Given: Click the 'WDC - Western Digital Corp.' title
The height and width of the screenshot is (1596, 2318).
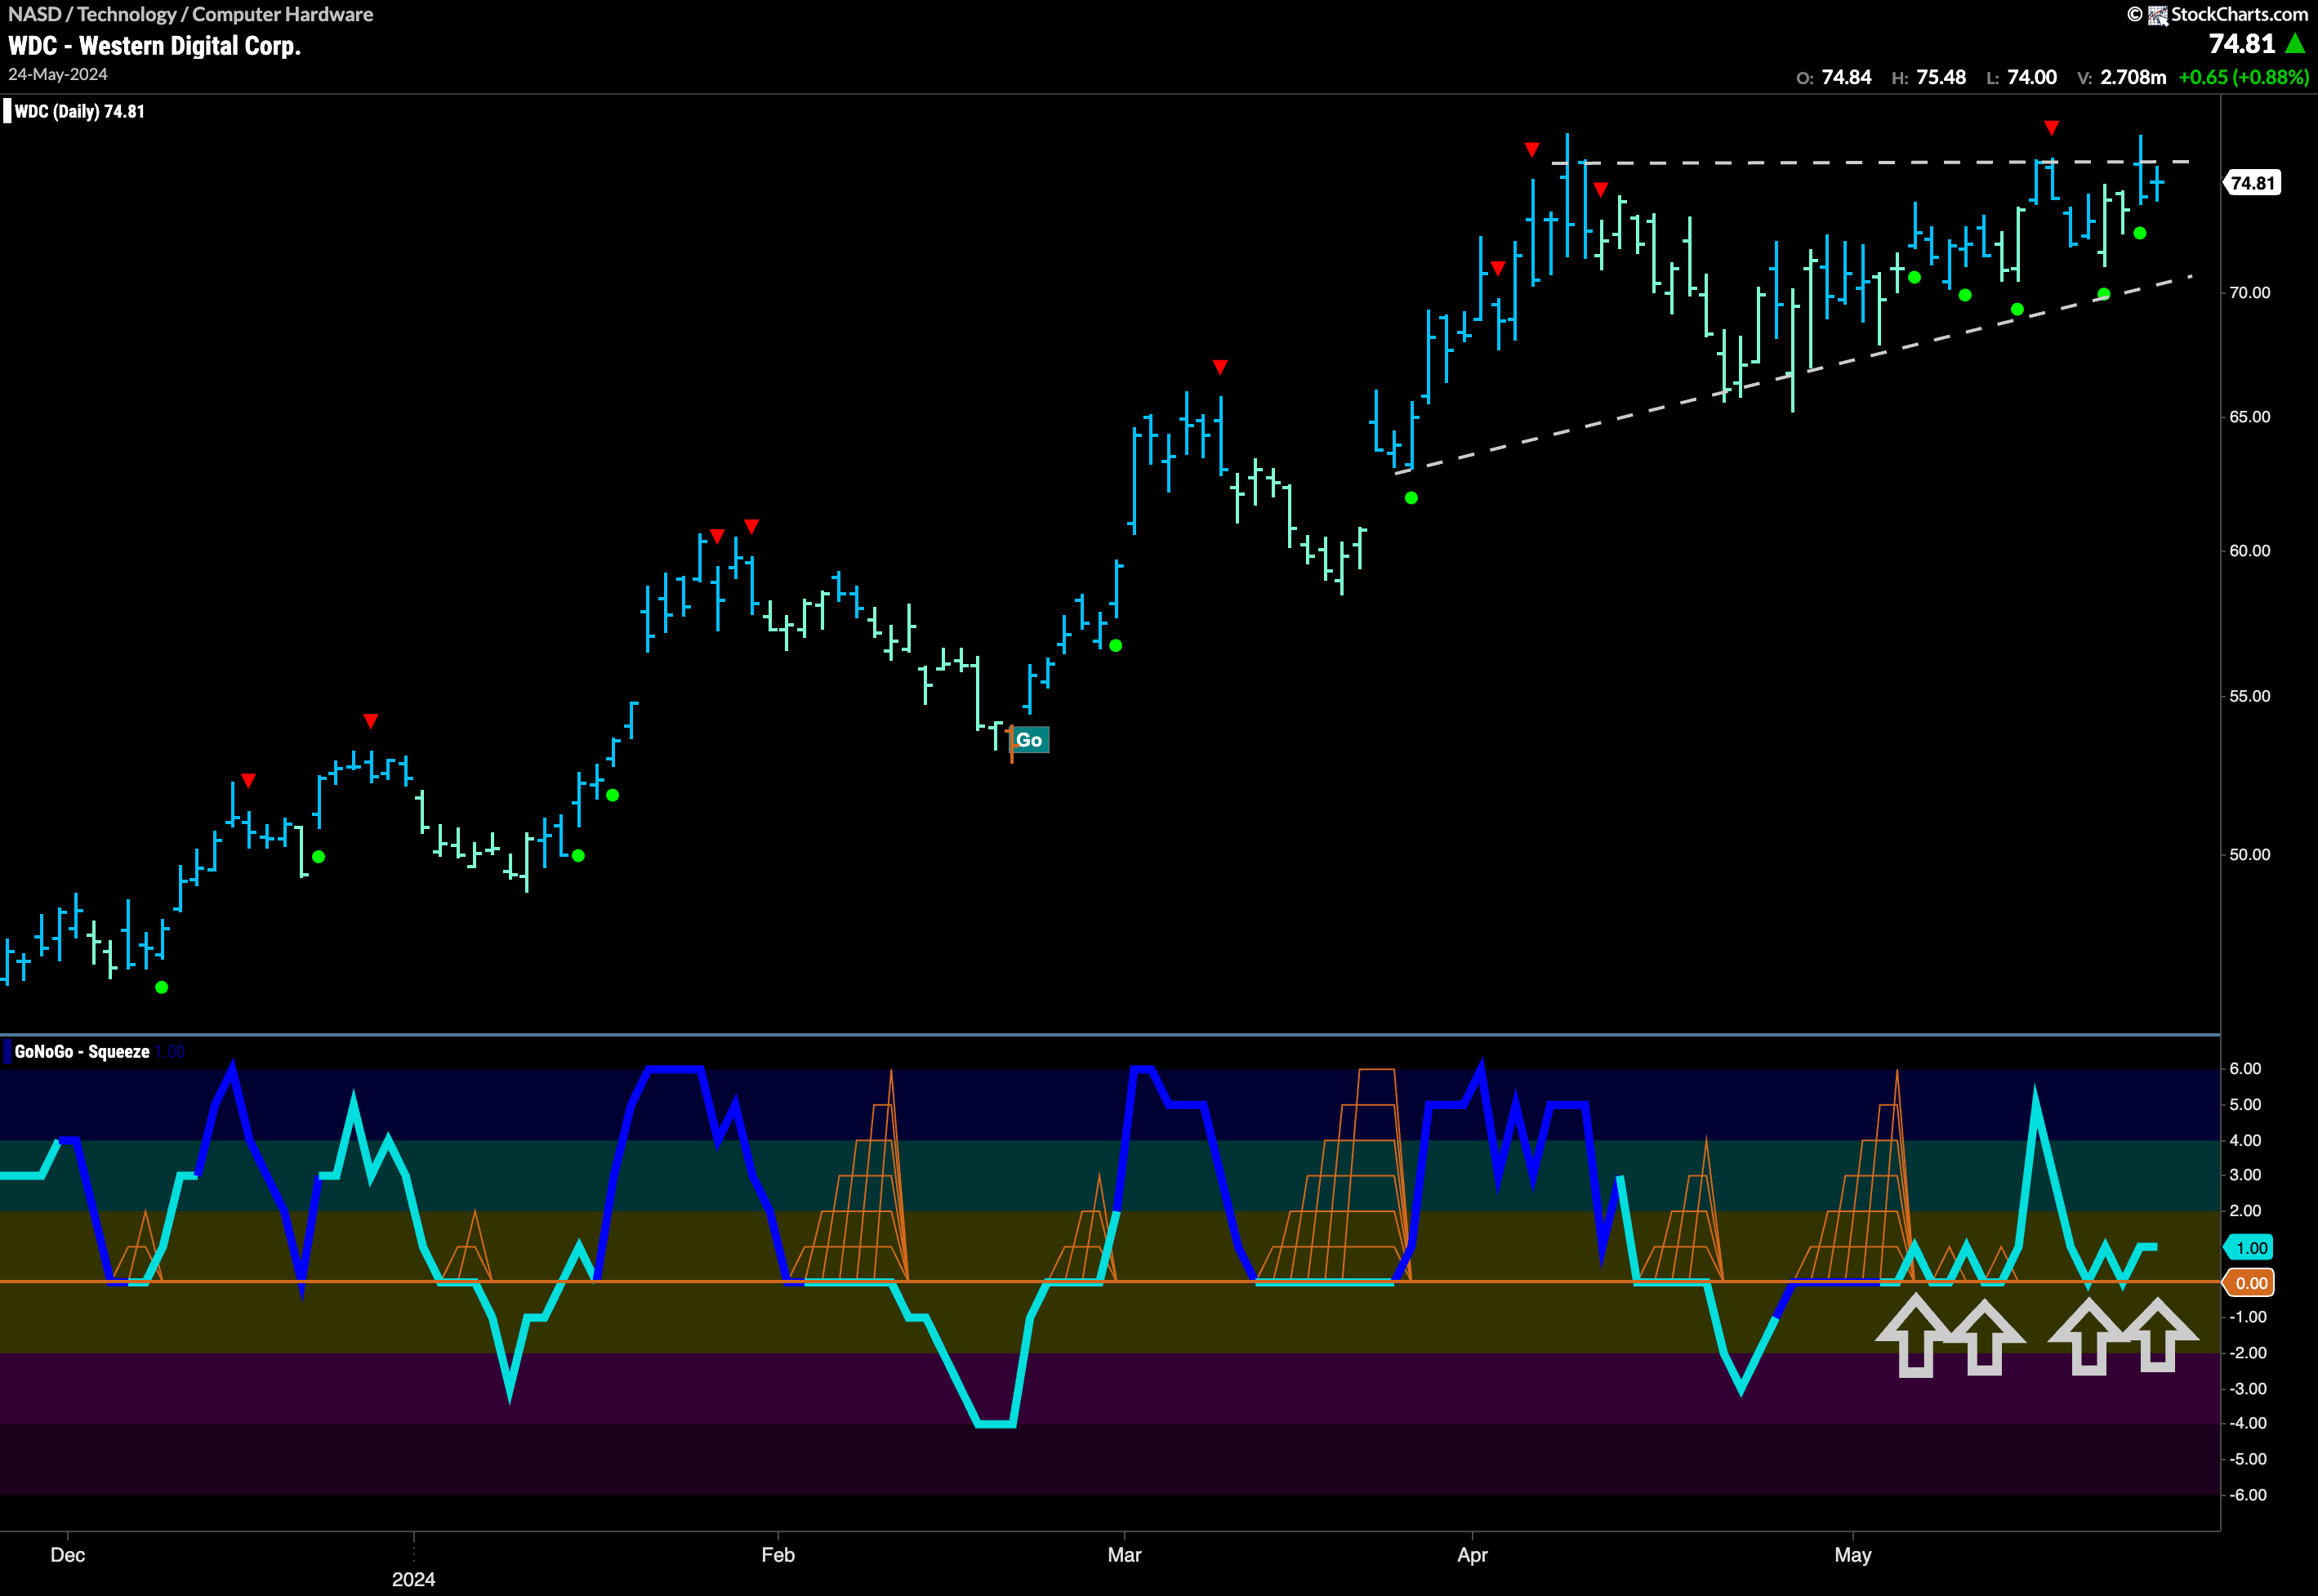Looking at the screenshot, I should pos(155,46).
